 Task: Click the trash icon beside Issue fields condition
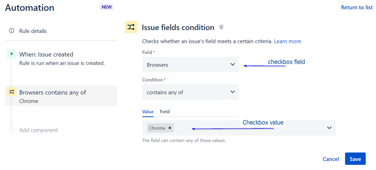click(x=221, y=27)
